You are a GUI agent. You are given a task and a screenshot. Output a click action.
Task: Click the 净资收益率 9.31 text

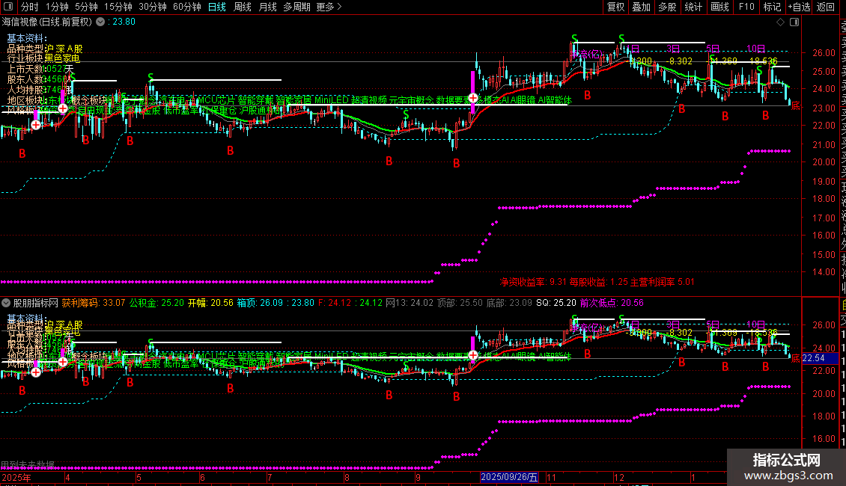click(x=533, y=282)
